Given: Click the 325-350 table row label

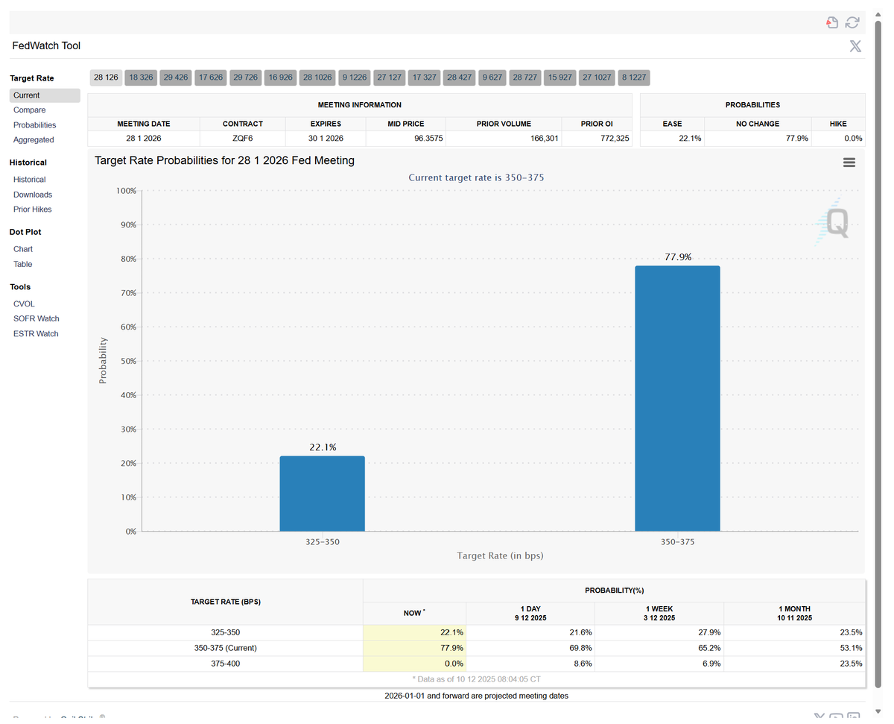Looking at the screenshot, I should (226, 632).
